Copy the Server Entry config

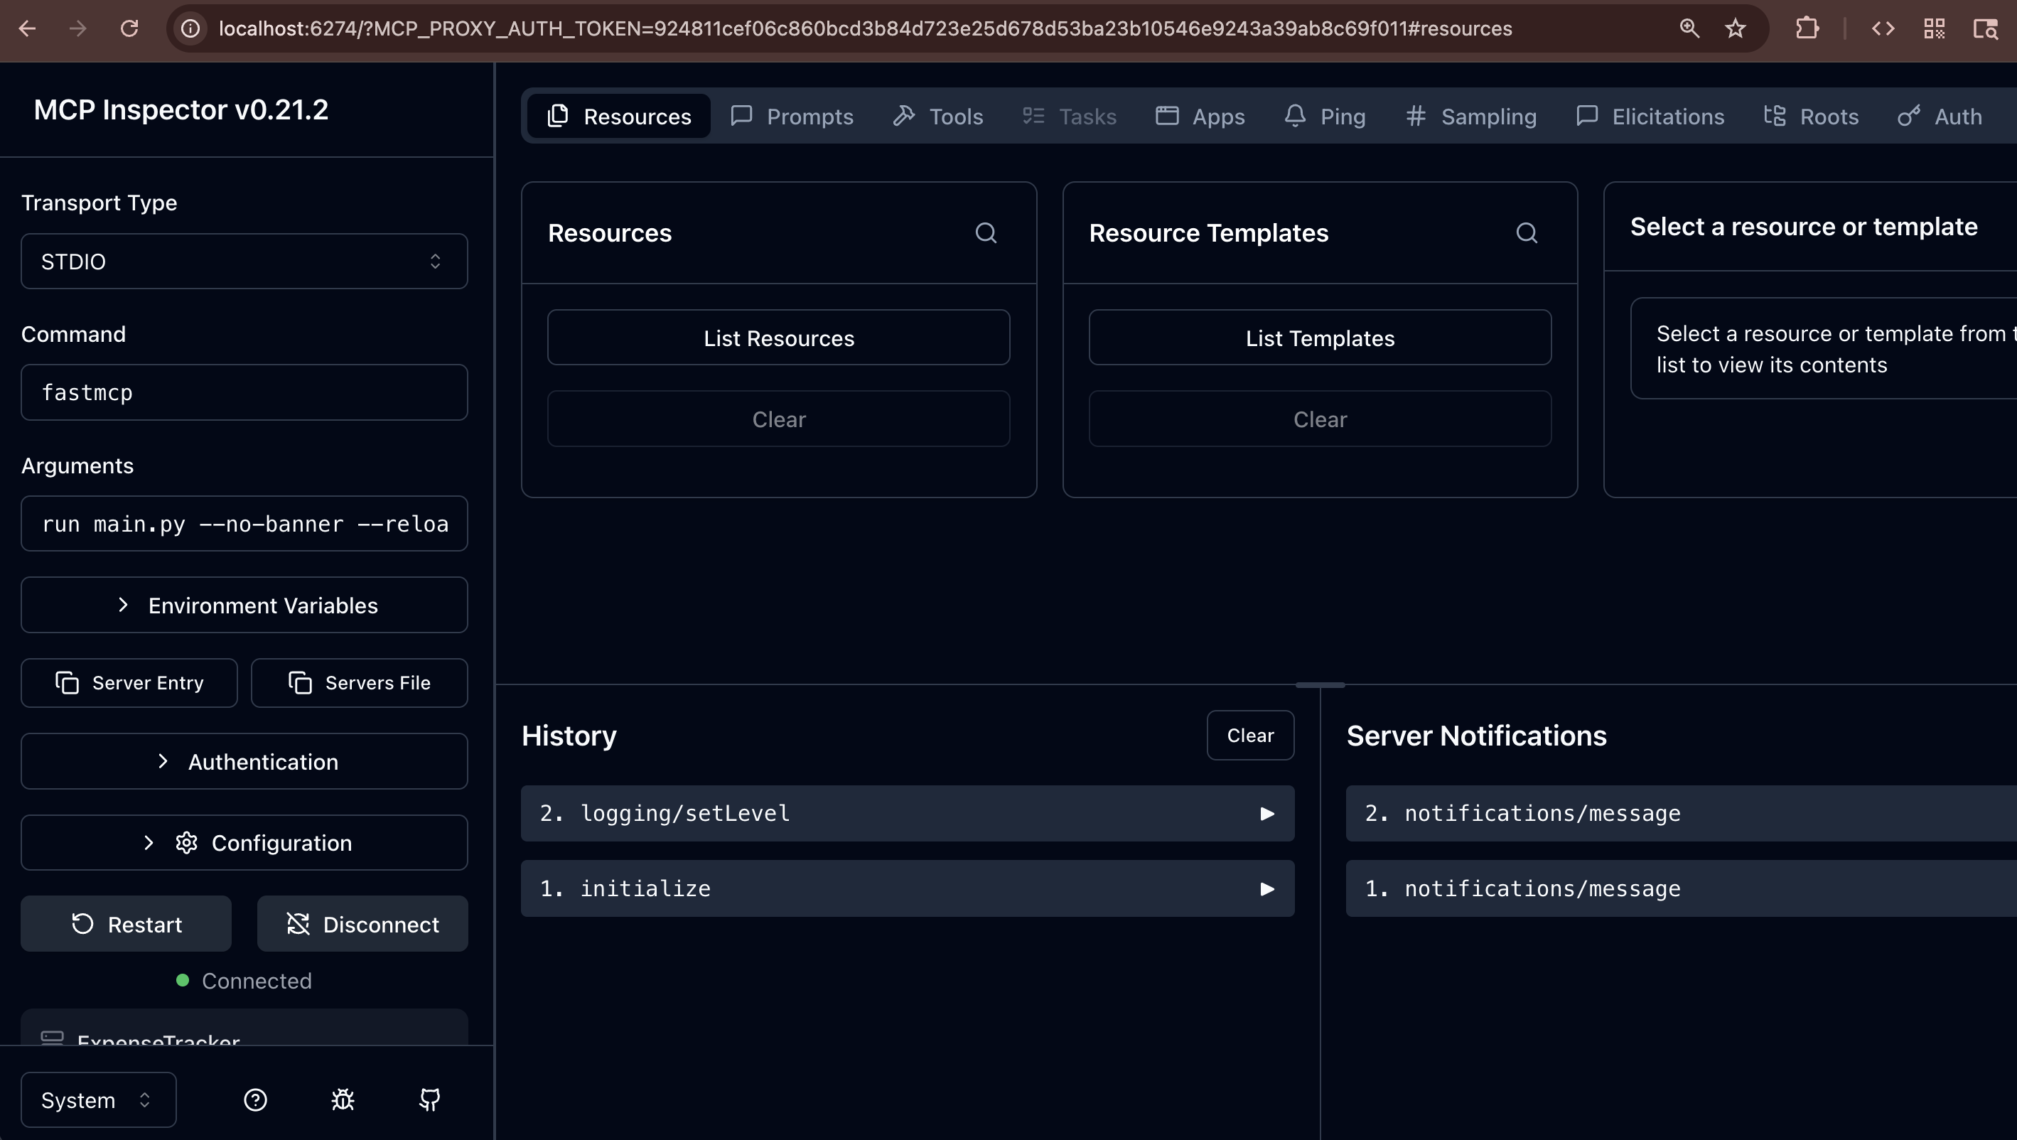point(129,683)
